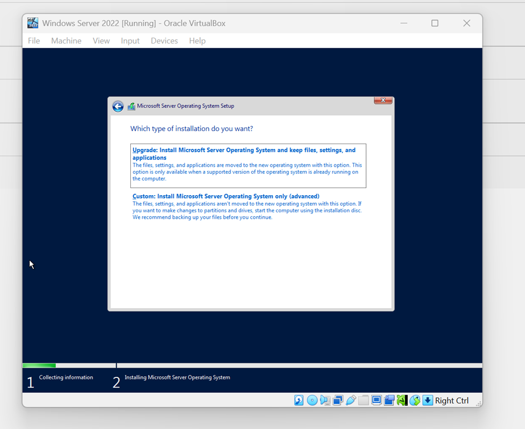525x429 pixels.
Task: Open the File menu
Action: pyautogui.click(x=34, y=41)
